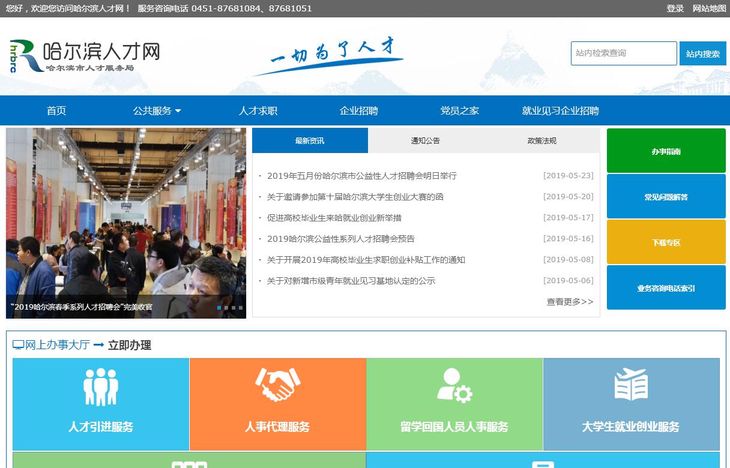
Task: Click the user-gear icon for 留学回国人员人事服务
Action: (454, 385)
